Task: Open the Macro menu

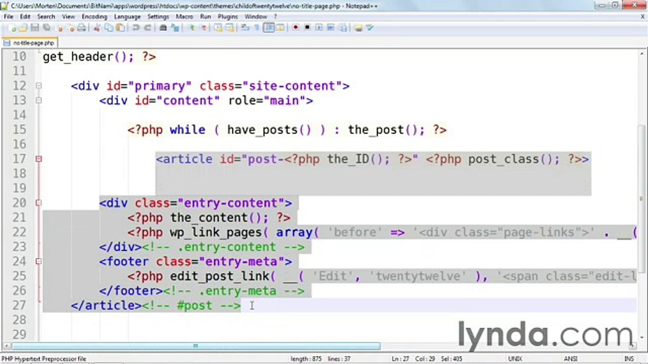Action: (184, 16)
